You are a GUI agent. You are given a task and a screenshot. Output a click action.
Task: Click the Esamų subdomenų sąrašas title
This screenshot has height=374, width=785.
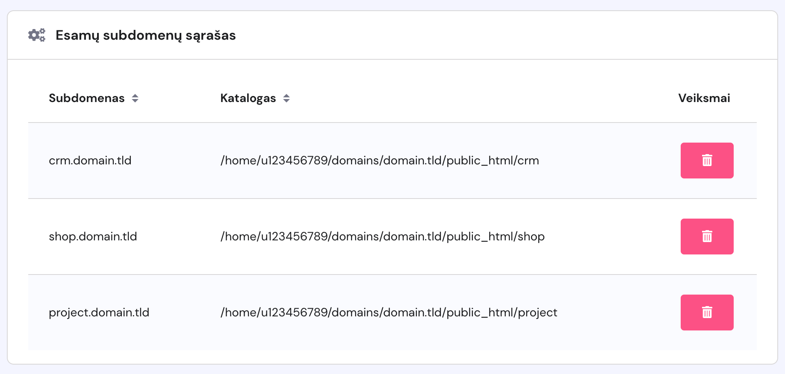point(145,35)
